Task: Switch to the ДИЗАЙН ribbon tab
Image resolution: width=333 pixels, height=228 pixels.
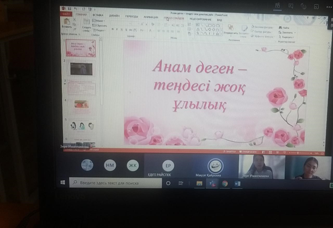Action: click(x=114, y=17)
